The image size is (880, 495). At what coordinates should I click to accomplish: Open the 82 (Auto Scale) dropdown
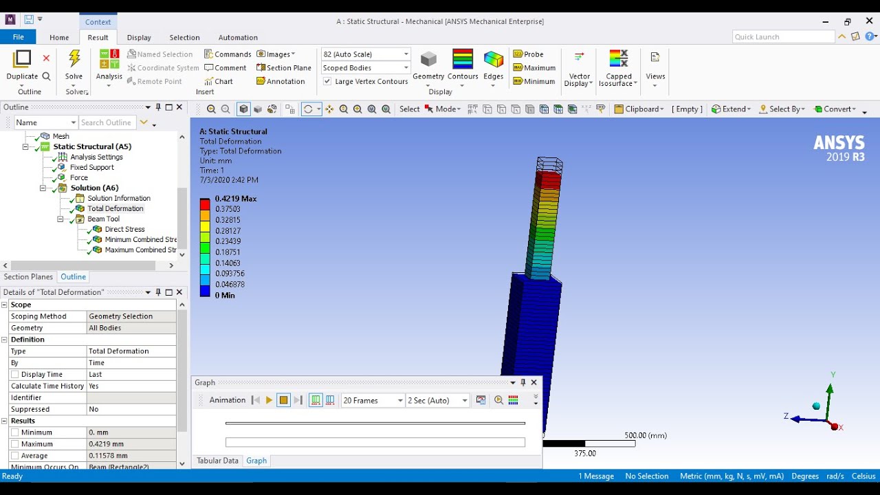366,54
